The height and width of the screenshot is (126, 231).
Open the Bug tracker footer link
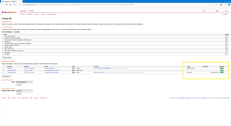(x=25, y=98)
